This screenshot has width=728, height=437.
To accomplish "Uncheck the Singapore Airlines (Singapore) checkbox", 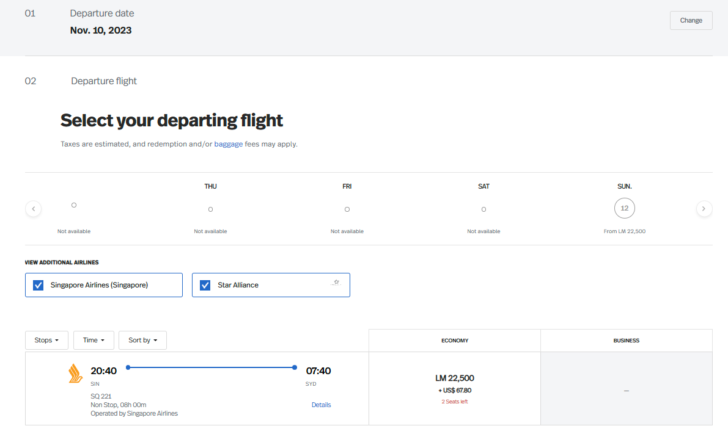I will coord(39,285).
